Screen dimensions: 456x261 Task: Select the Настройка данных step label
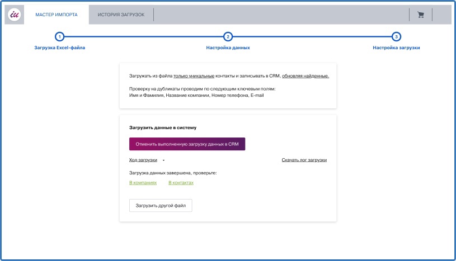click(228, 48)
